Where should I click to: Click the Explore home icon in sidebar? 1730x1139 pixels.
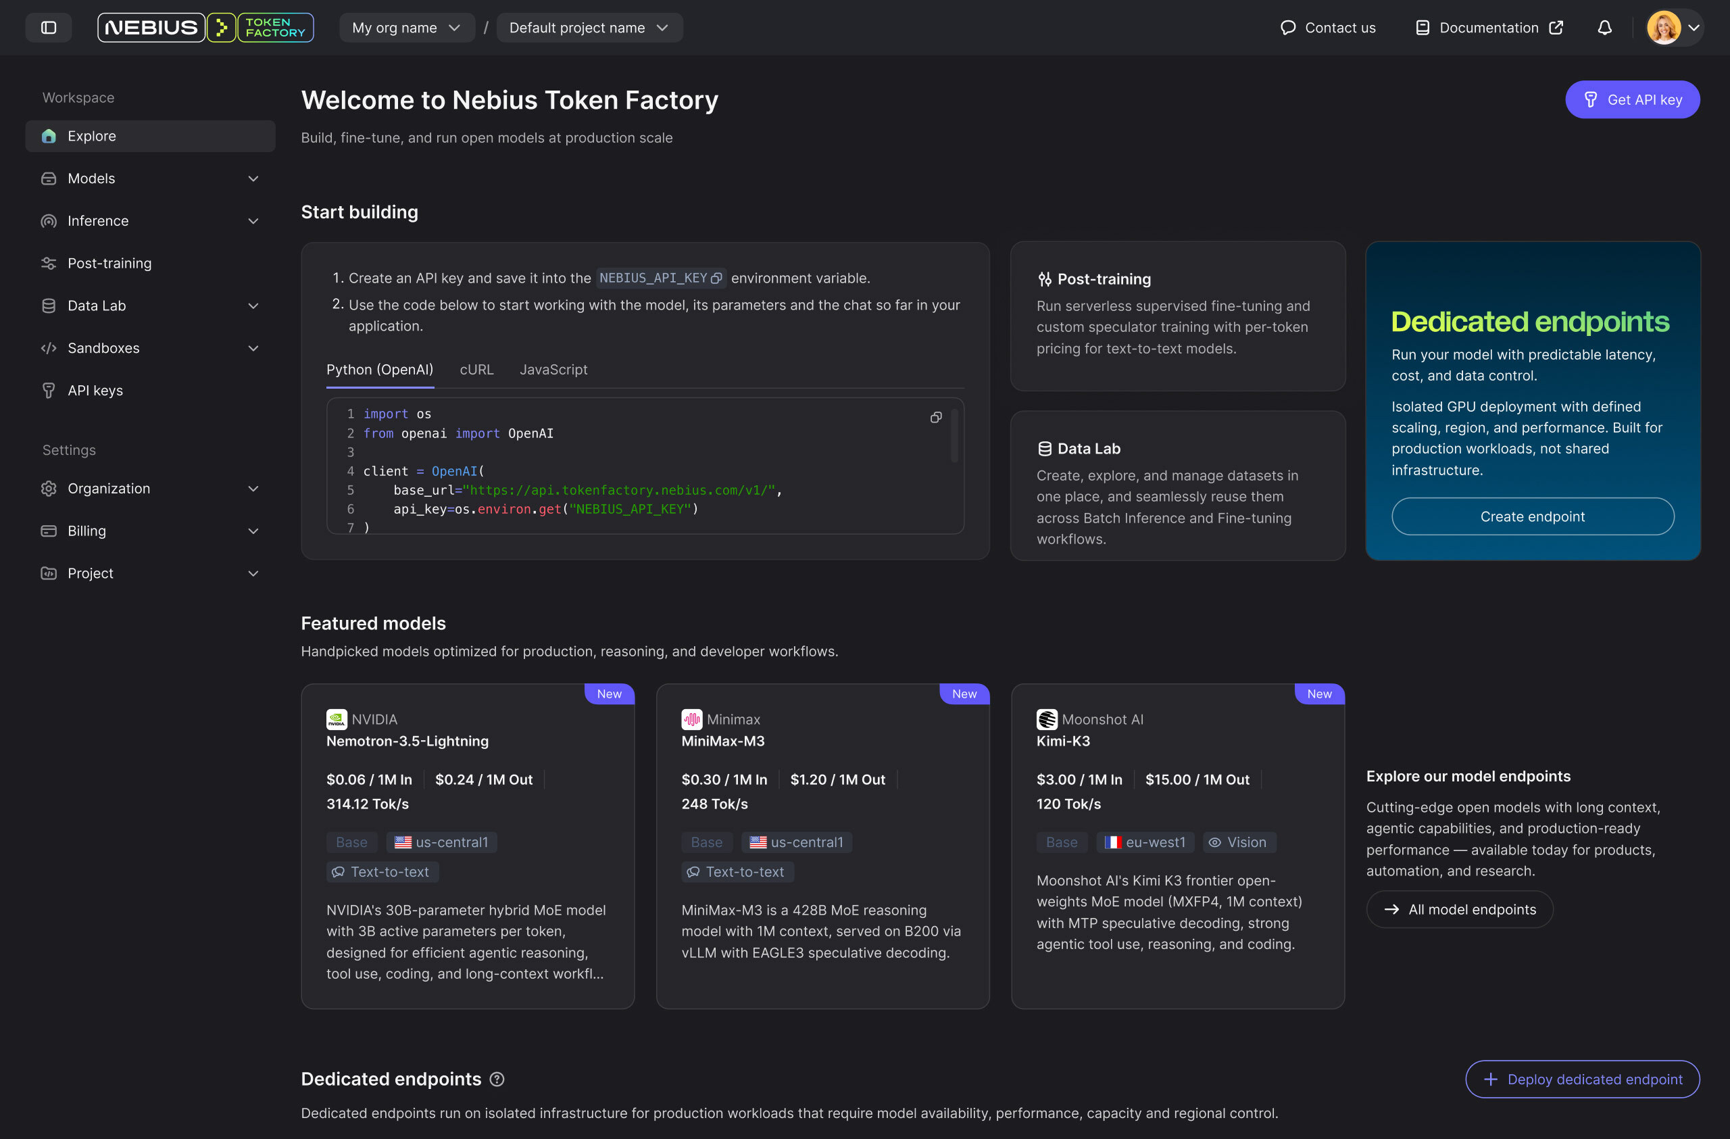[49, 136]
